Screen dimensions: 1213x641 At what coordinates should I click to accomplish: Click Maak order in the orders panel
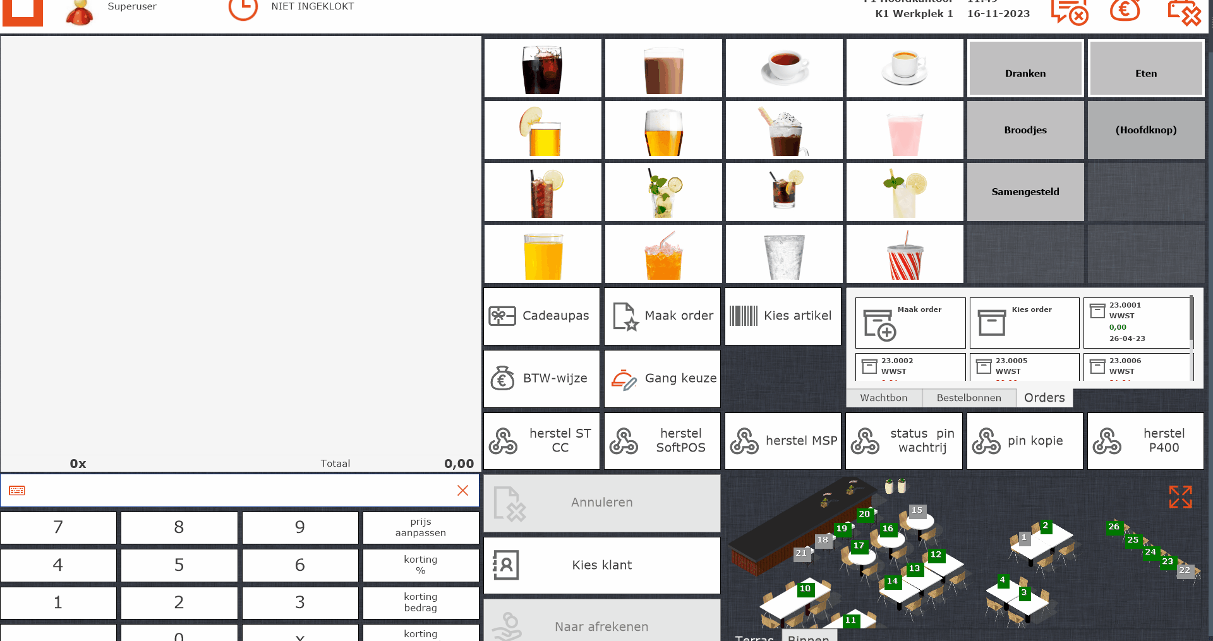click(910, 323)
